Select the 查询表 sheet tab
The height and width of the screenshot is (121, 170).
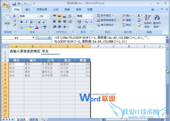point(21,120)
